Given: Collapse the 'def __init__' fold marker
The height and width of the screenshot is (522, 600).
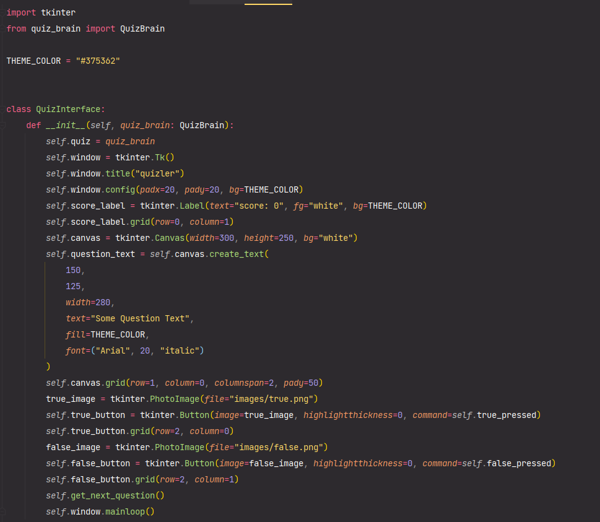Looking at the screenshot, I should (x=2, y=126).
